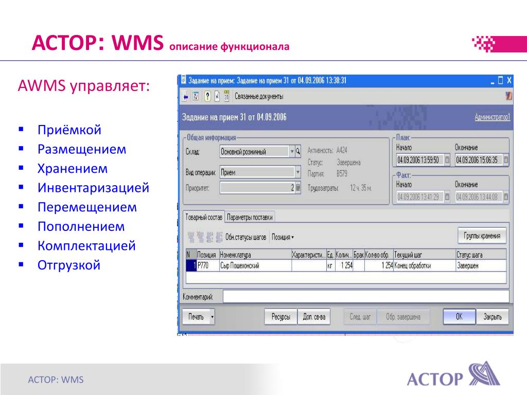Viewport: 527px width, 395px height.
Task: Select row number 1 cell in the table
Action: 191,266
